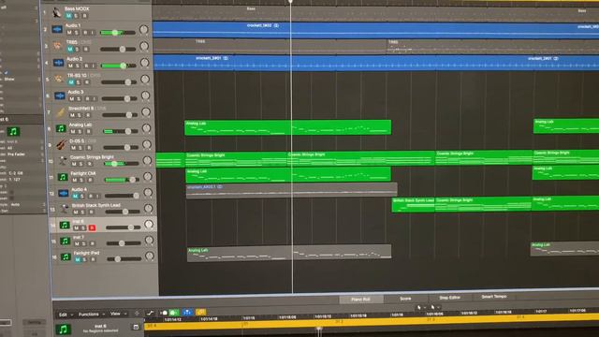Viewport: 599px width, 337px height.
Task: Click the Bass MOOX track instrument icon
Action: [x=57, y=12]
